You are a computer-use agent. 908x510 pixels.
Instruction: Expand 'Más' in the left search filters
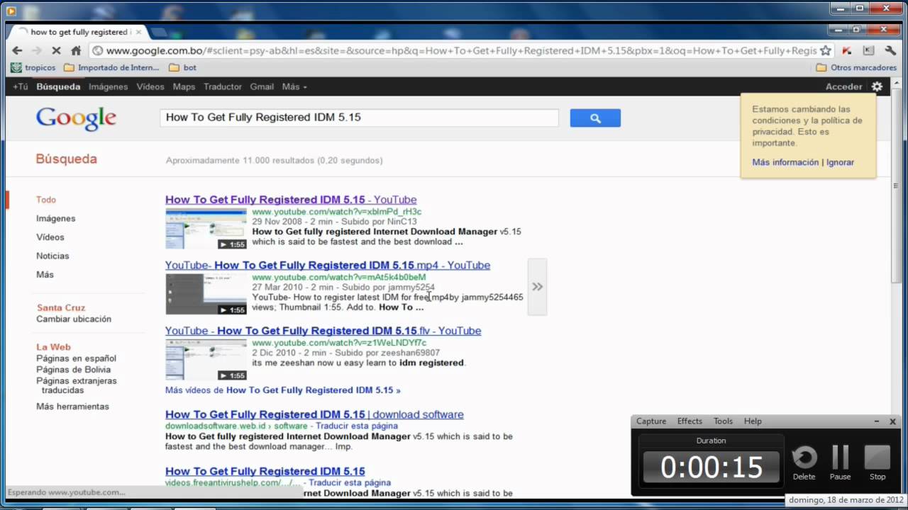click(45, 274)
